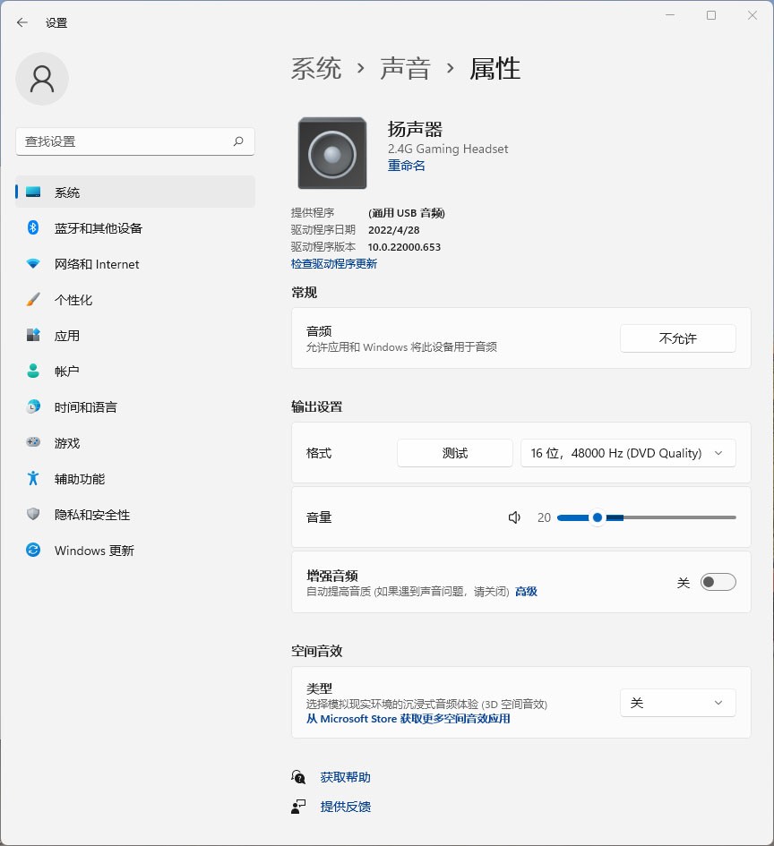This screenshot has width=774, height=846.
Task: Set volume by clicking the volume slider
Action: (645, 517)
